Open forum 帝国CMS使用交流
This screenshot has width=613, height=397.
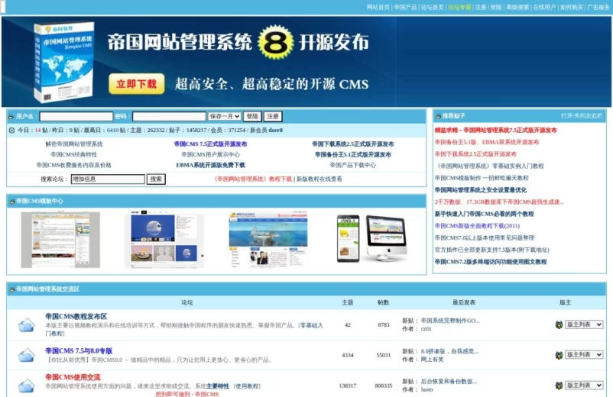click(73, 377)
